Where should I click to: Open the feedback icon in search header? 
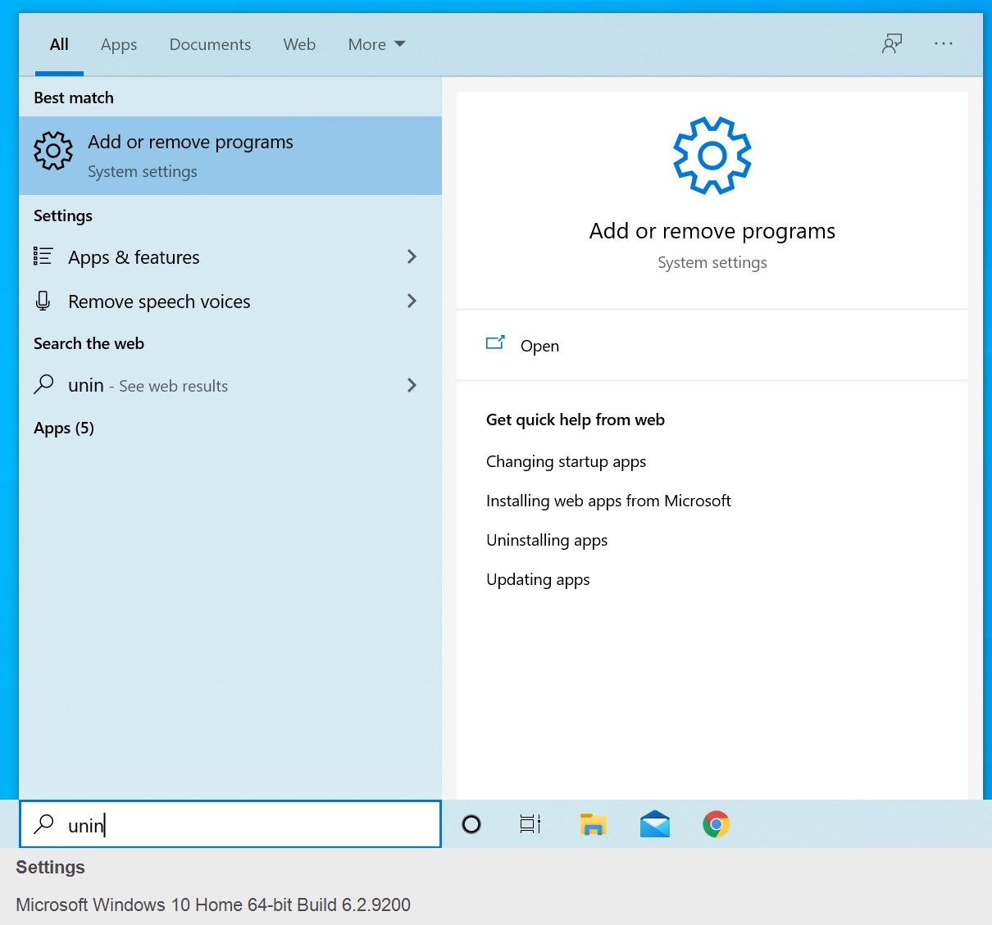point(892,43)
